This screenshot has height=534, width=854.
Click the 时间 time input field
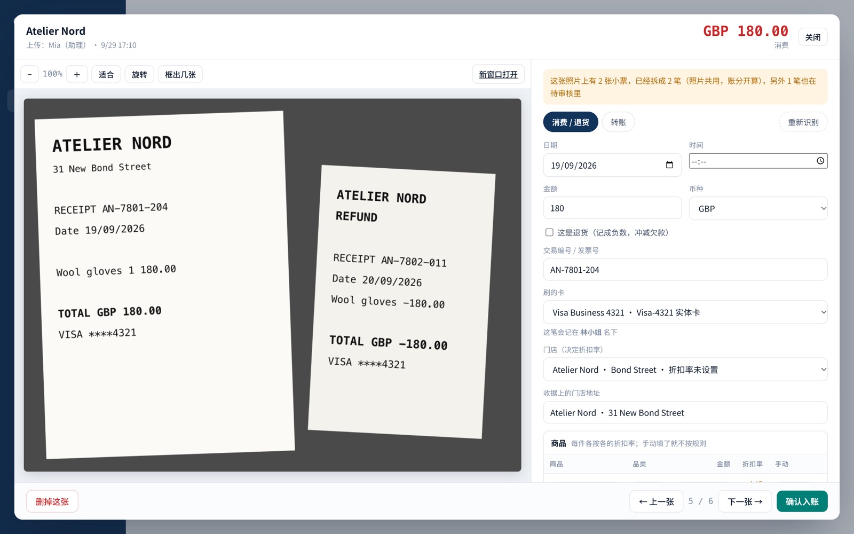758,161
